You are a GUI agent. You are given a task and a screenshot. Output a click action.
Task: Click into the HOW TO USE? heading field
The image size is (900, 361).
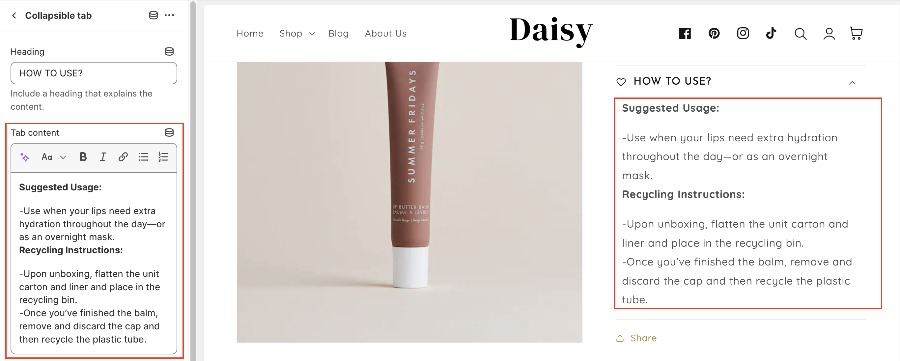pyautogui.click(x=94, y=73)
